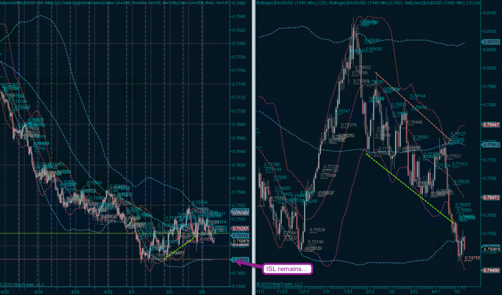
Task: Click the 0.7950 price axis label
Action: 490,87
